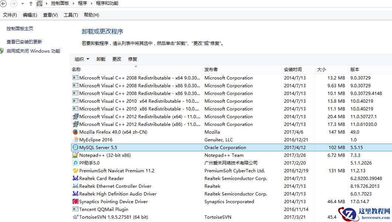392x222 pixels.
Task: Open recent locations dropdown arrow
Action: click(23, 4)
